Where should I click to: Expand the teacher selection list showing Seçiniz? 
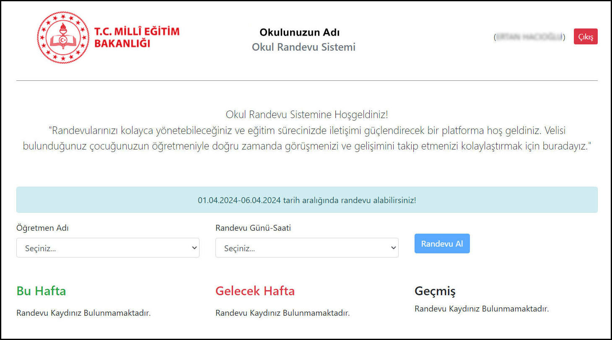click(x=108, y=247)
